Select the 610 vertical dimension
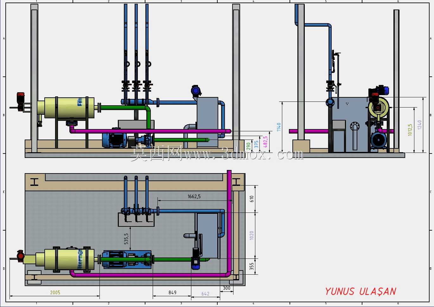The height and width of the screenshot is (307, 434). point(252,199)
